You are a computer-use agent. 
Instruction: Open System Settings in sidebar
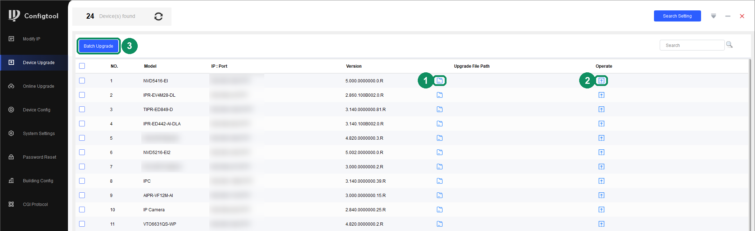point(34,134)
